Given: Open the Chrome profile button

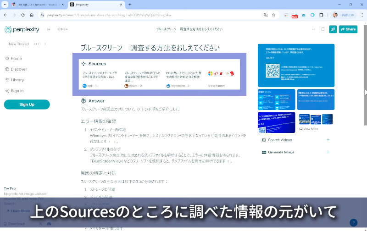Looking at the screenshot, I should (x=343, y=15).
